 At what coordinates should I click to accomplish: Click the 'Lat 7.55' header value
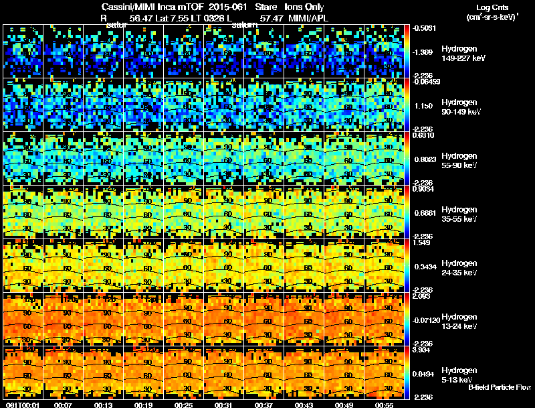pyautogui.click(x=172, y=19)
